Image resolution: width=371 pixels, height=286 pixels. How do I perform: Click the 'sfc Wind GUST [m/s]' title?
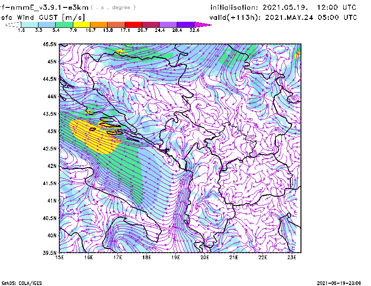point(43,18)
